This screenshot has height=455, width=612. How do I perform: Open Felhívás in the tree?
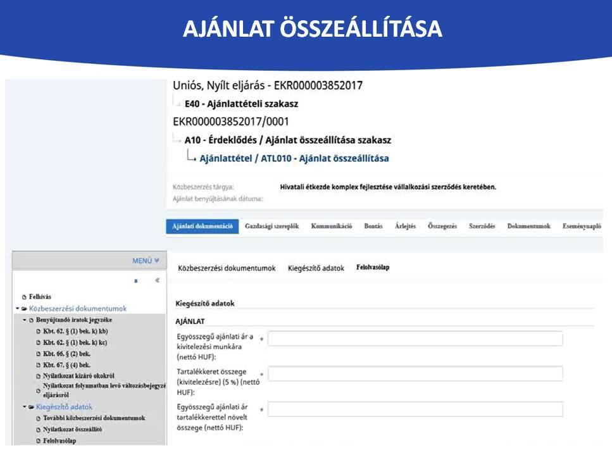point(40,297)
